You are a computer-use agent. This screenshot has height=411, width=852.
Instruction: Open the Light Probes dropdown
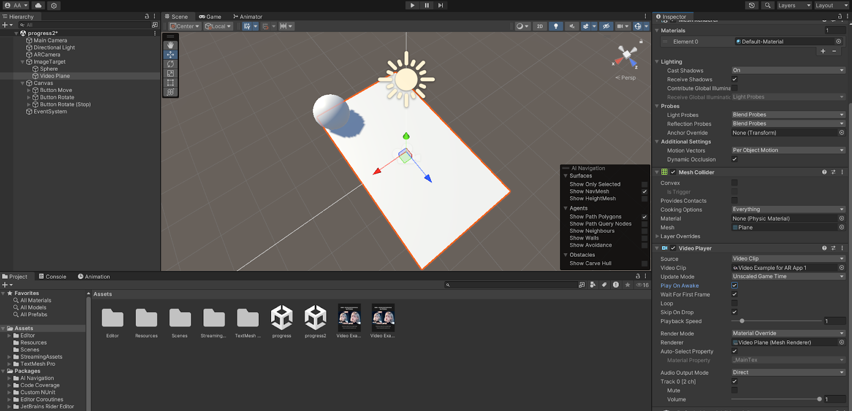coord(789,115)
